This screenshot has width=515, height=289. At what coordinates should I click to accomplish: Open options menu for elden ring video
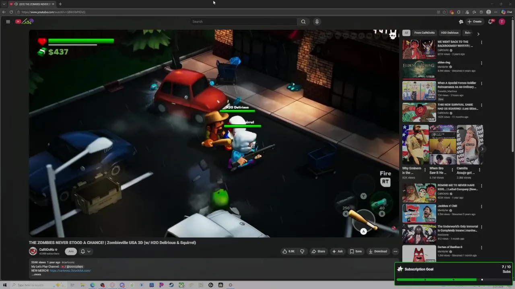(x=482, y=63)
